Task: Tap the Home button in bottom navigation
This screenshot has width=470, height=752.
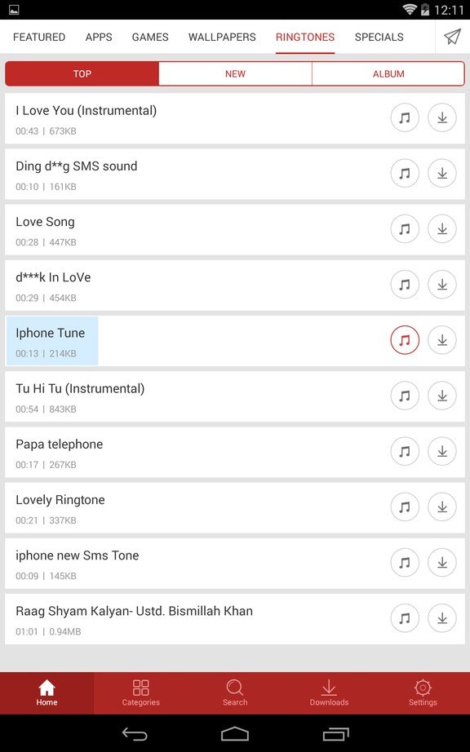Action: [47, 692]
